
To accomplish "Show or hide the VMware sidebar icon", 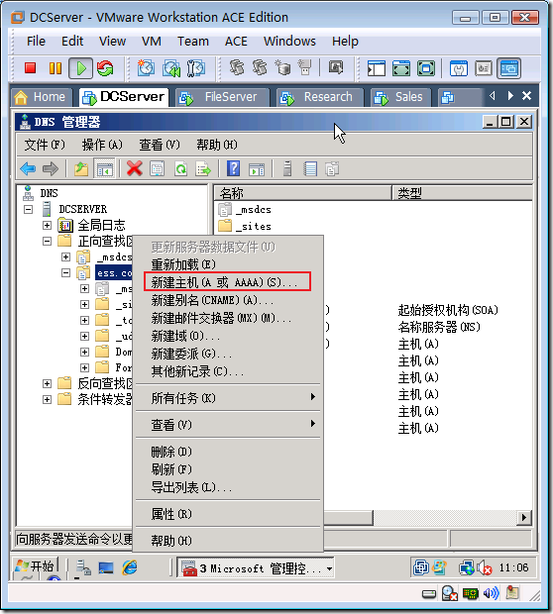I will click(x=377, y=68).
